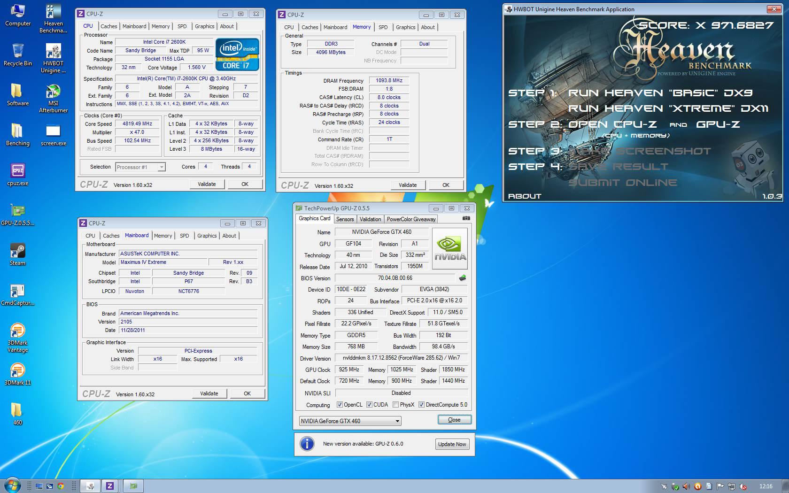Click SAVE RESULT in HWBOT app
This screenshot has height=493, width=789.
coord(618,167)
